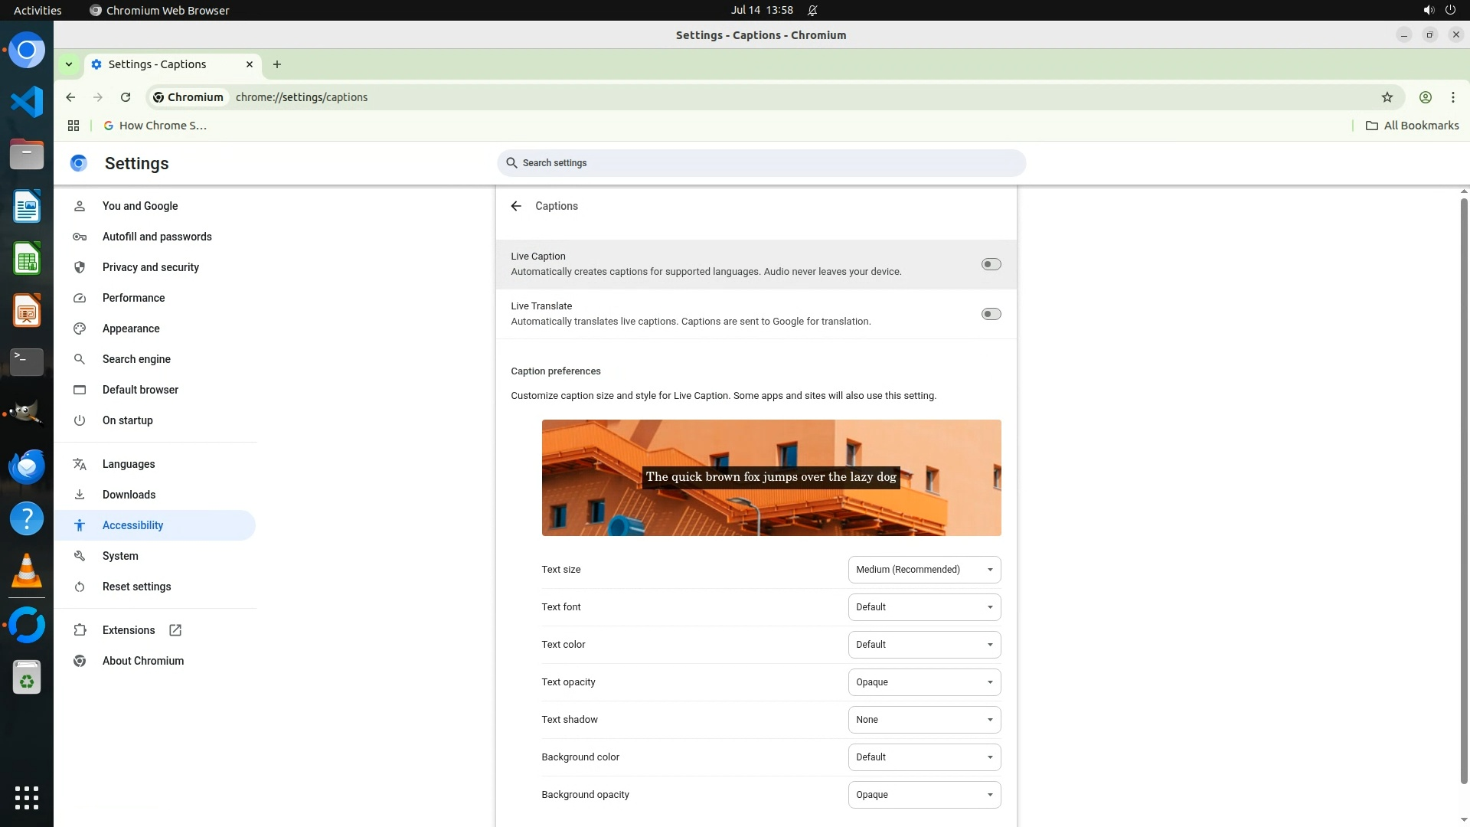Reload the page using the refresh icon
The height and width of the screenshot is (827, 1470).
coord(126,97)
